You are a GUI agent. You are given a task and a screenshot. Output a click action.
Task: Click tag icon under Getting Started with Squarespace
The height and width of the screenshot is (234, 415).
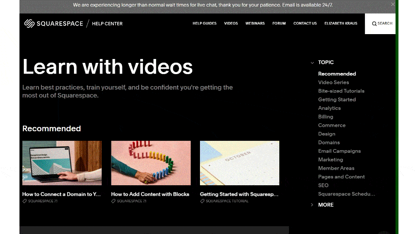click(x=202, y=201)
